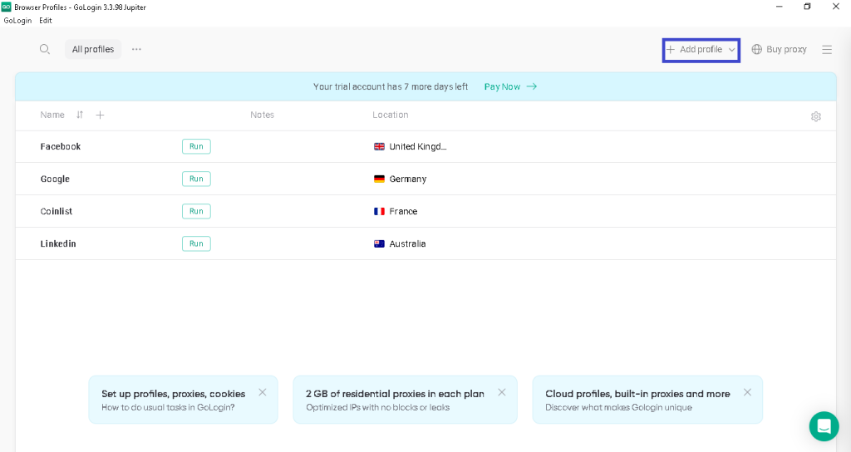This screenshot has width=851, height=452.
Task: Click the Name column header
Action: pos(52,115)
